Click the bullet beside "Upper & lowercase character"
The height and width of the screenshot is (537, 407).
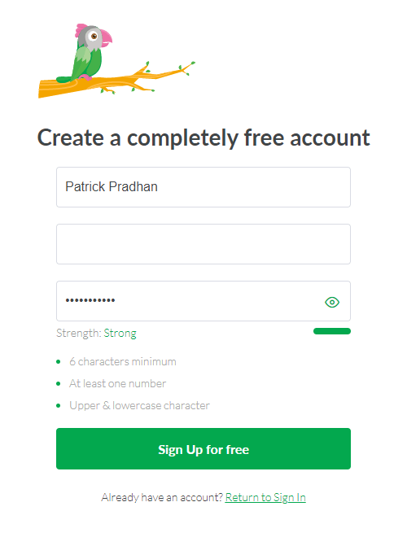click(x=59, y=405)
